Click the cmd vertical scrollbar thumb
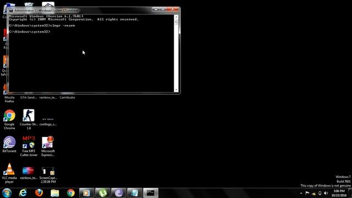352x198 pixels. click(x=176, y=22)
